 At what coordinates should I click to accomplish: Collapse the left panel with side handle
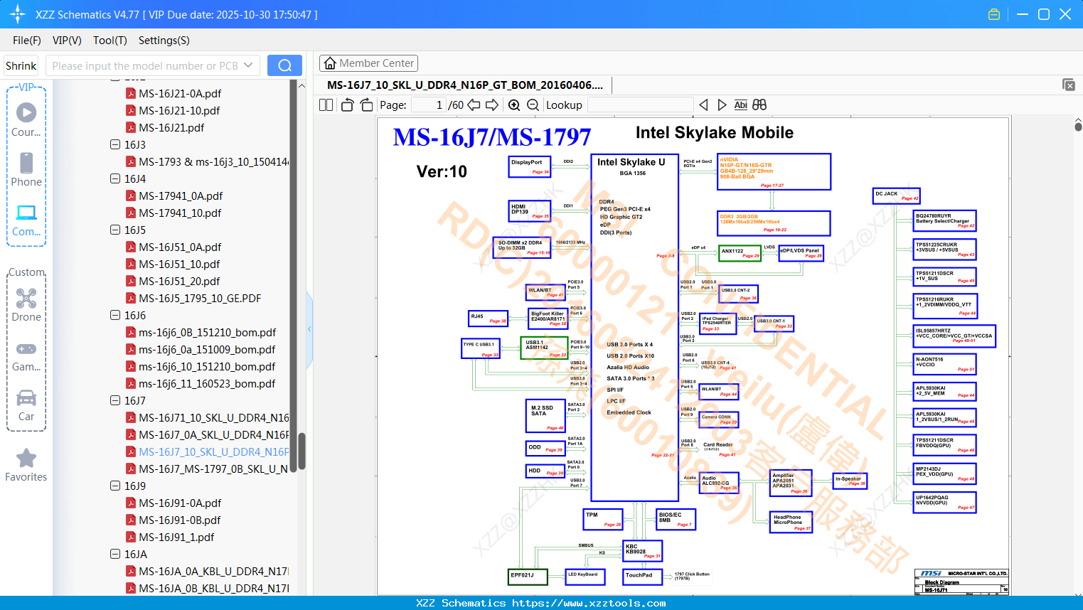[309, 329]
